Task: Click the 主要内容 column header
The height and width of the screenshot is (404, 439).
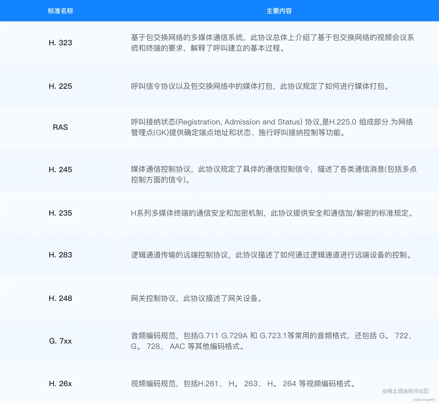Action: coord(279,11)
